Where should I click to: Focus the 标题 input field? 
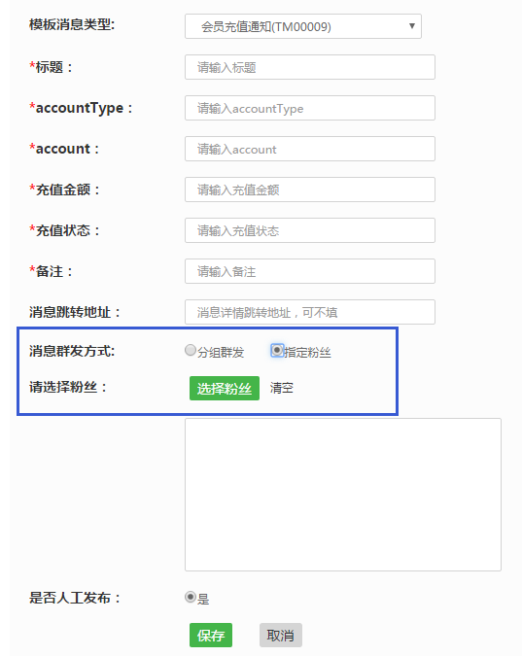[x=310, y=67]
